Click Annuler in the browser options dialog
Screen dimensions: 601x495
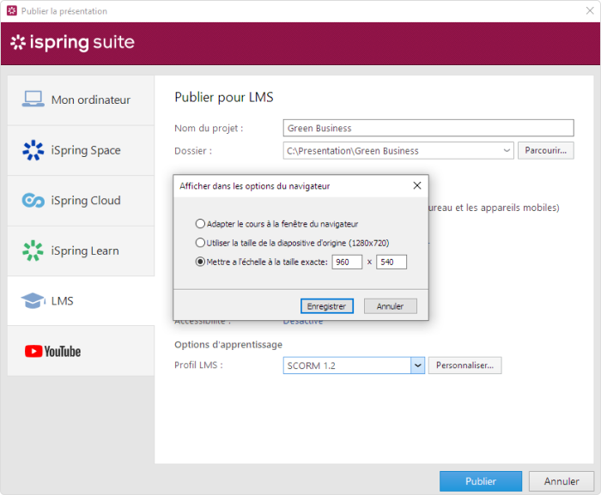coord(390,306)
